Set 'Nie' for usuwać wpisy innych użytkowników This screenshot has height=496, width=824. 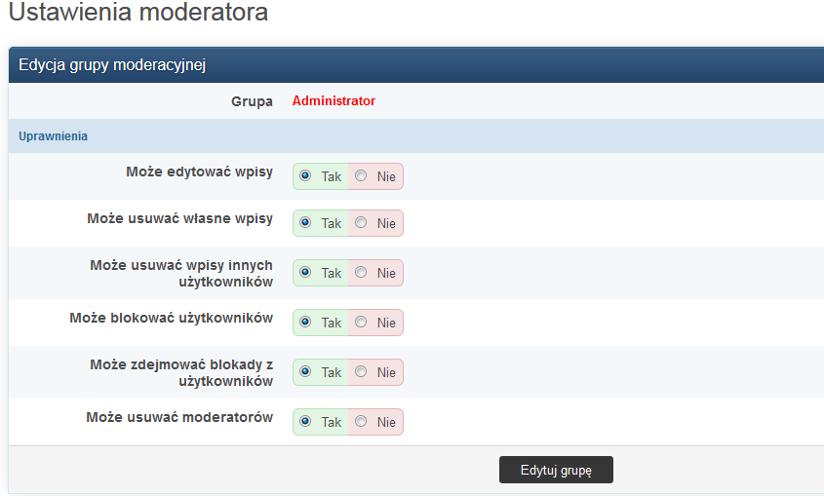tap(362, 273)
